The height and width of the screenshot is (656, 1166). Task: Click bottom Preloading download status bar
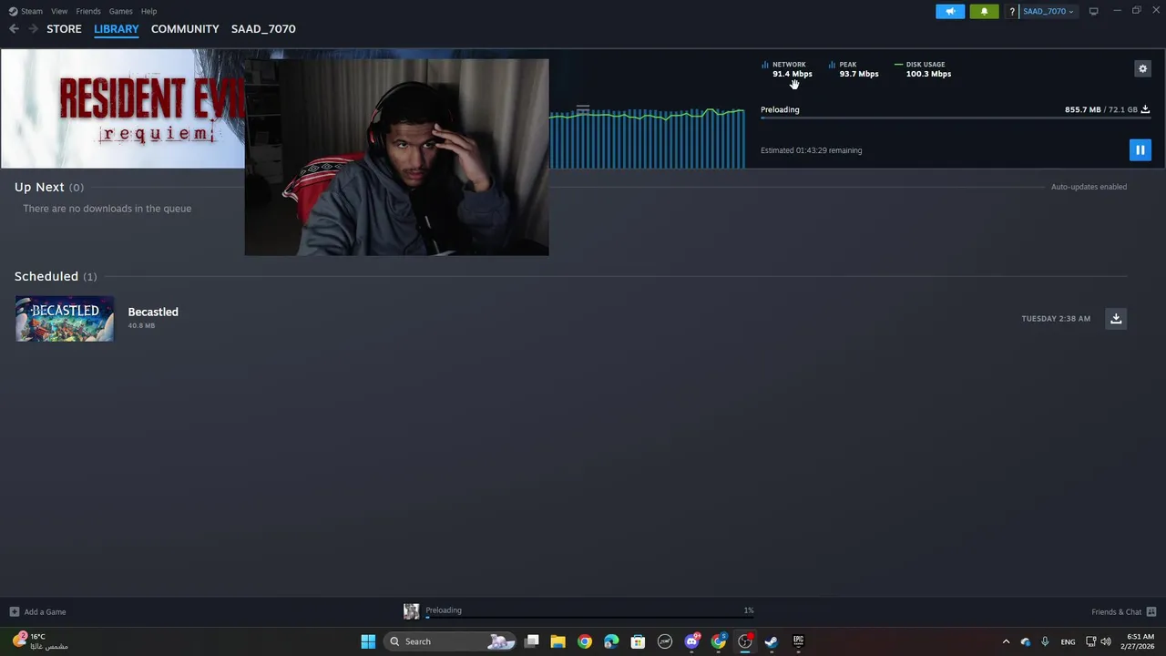[578, 611]
